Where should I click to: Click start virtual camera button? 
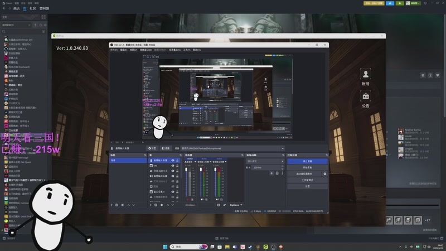tap(304, 173)
